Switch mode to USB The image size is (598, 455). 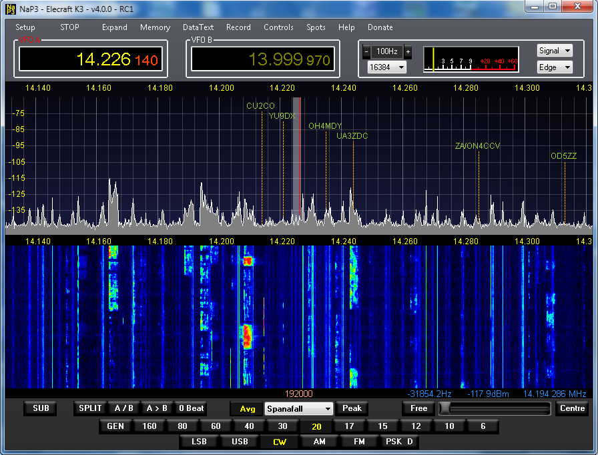pyautogui.click(x=240, y=442)
